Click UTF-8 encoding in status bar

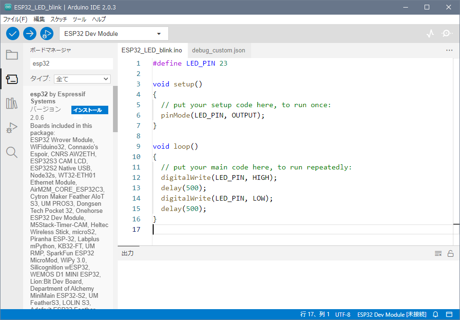tap(343, 314)
